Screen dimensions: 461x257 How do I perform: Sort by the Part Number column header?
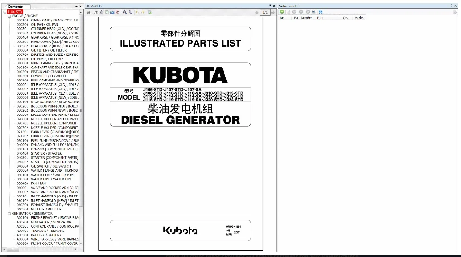(x=303, y=18)
